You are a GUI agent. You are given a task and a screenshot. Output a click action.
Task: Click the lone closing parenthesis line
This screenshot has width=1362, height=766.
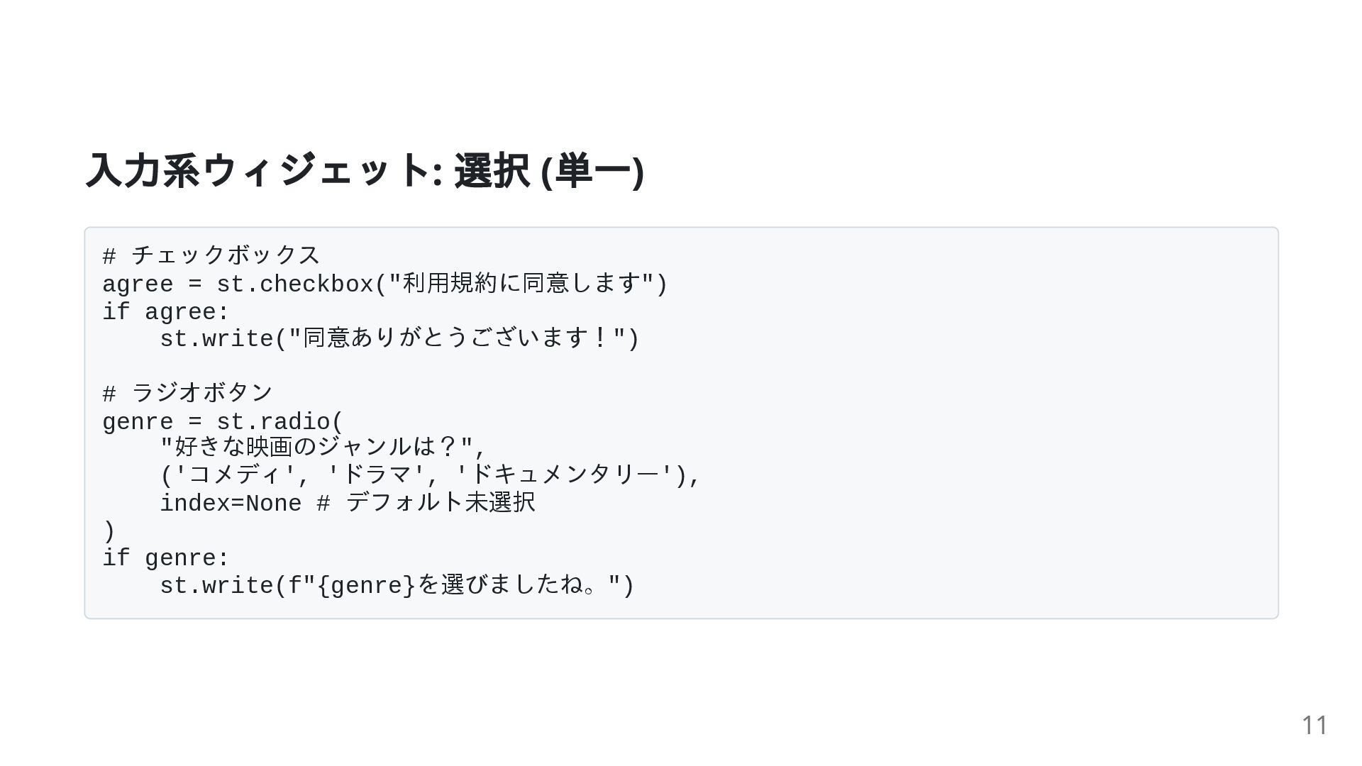pos(109,531)
